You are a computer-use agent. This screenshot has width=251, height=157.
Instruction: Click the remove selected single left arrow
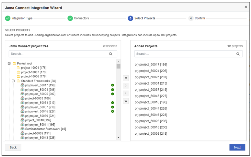126,93
